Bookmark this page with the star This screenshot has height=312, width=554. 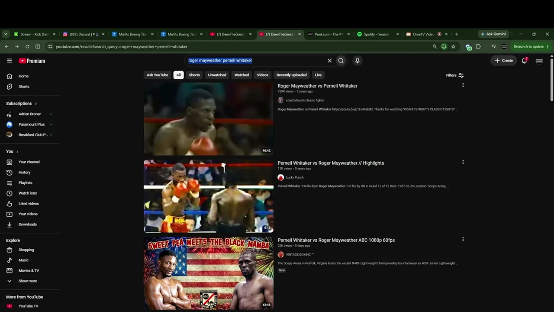click(x=453, y=46)
